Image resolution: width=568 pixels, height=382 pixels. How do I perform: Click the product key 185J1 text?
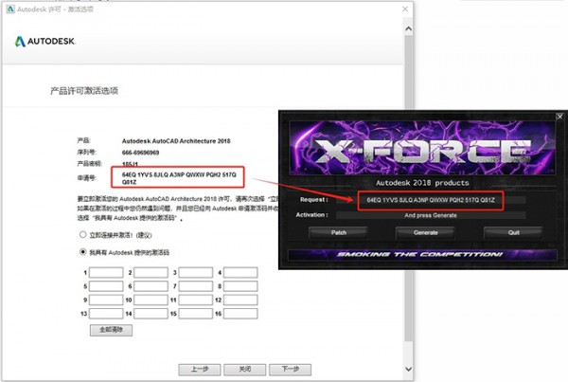(130, 164)
